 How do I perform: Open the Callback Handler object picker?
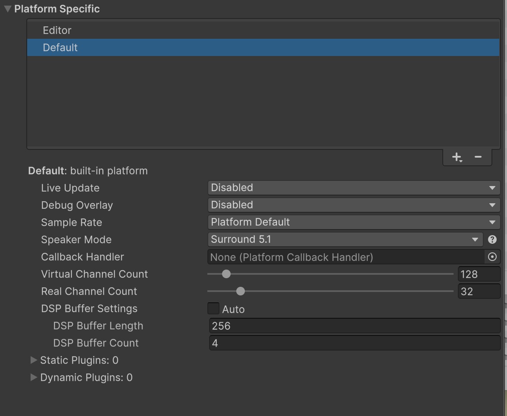click(x=492, y=257)
